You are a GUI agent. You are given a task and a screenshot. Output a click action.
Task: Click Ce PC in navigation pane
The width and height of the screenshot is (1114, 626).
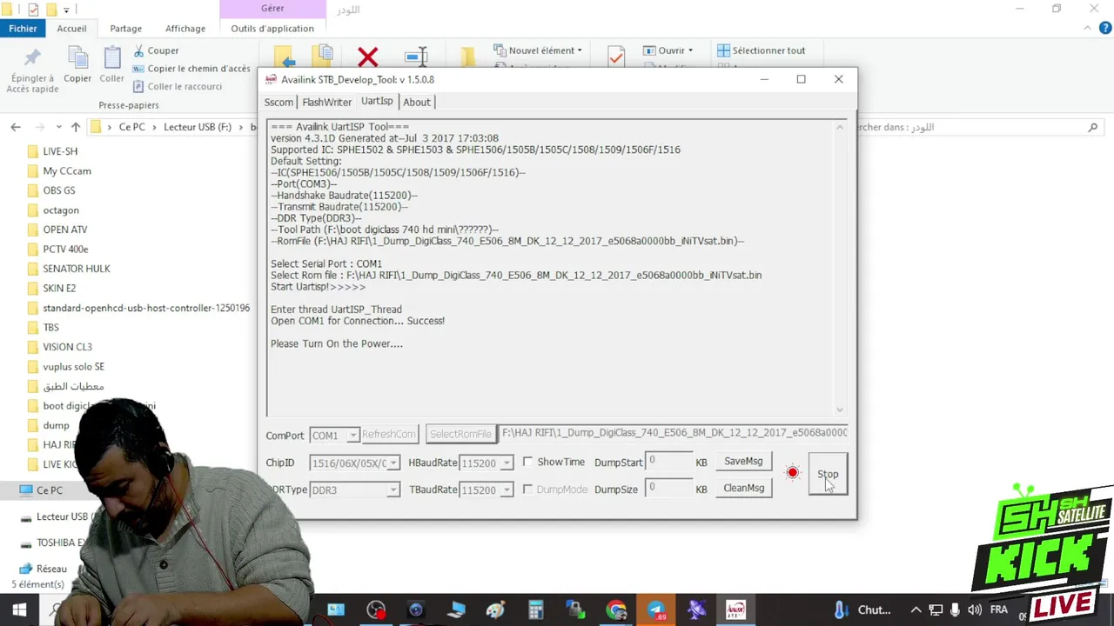(x=50, y=490)
